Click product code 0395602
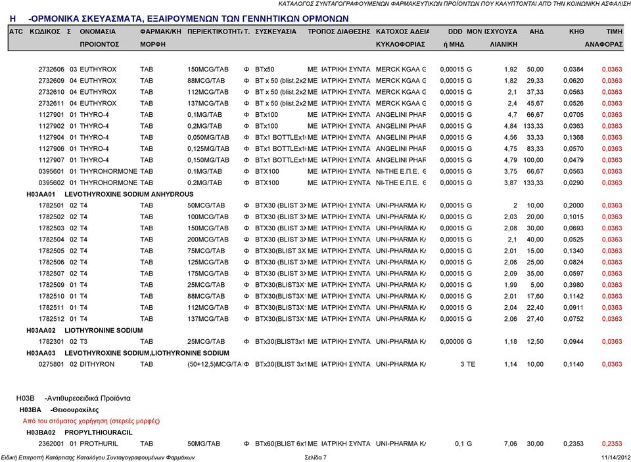The image size is (631, 462). click(x=51, y=183)
